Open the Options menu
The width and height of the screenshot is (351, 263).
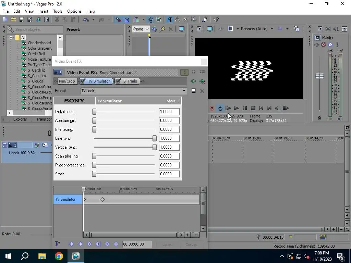74,11
